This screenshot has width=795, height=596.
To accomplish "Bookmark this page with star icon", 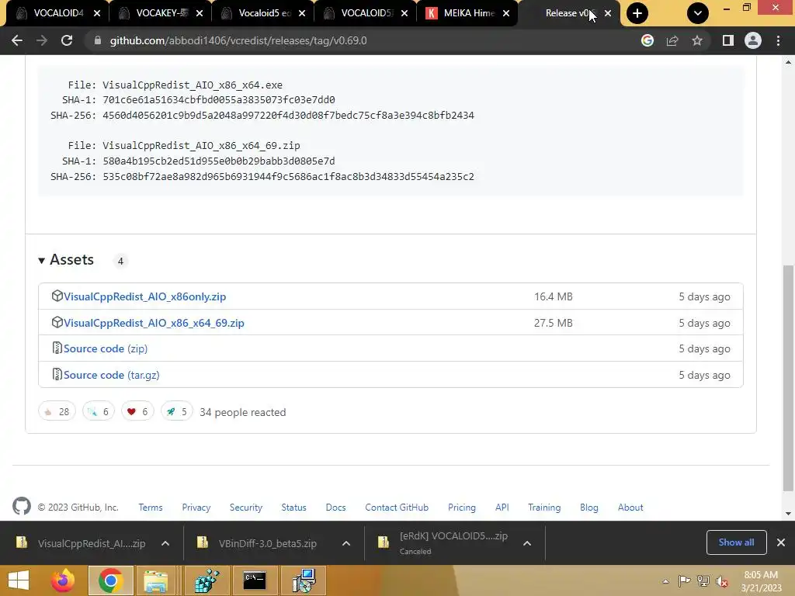I will [697, 40].
